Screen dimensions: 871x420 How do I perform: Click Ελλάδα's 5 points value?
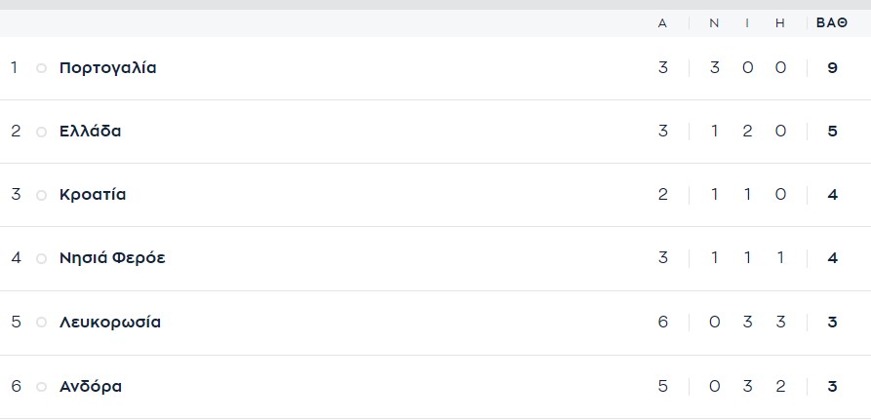tap(832, 132)
